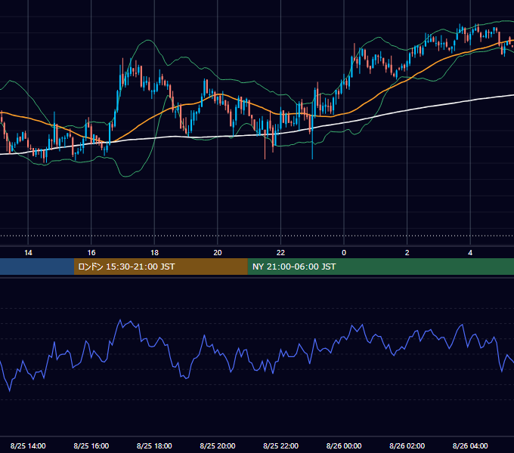Click the 8/25 18:00 date label

click(154, 445)
